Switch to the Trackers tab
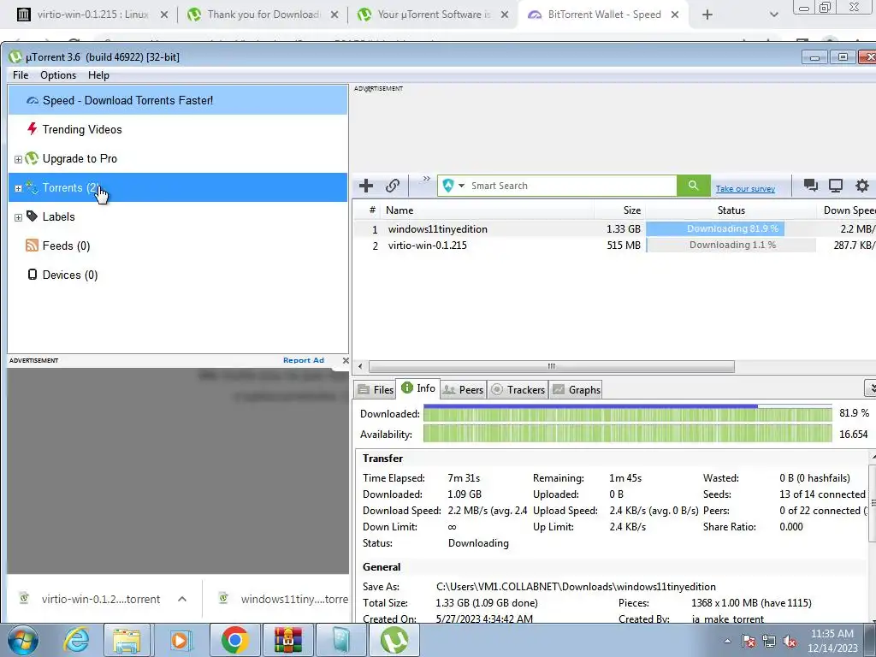The image size is (876, 657). [518, 389]
